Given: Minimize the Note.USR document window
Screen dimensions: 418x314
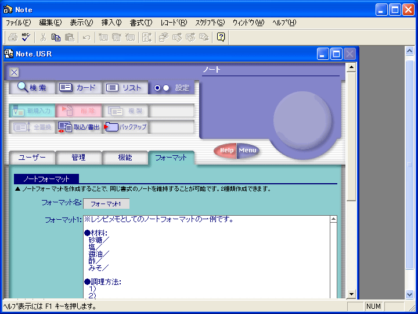Looking at the screenshot, I should click(x=323, y=54).
